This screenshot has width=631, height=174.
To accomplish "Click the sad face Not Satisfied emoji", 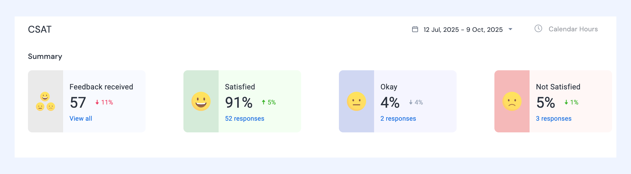I will 512,101.
